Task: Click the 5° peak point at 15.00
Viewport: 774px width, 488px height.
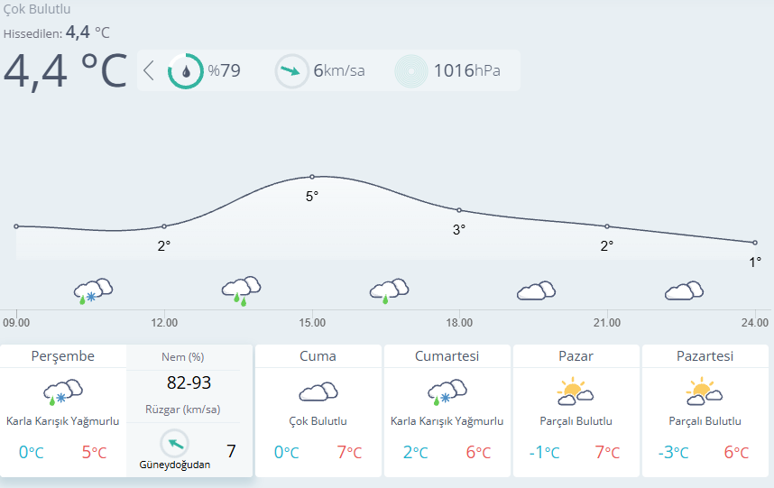Action: pos(312,177)
